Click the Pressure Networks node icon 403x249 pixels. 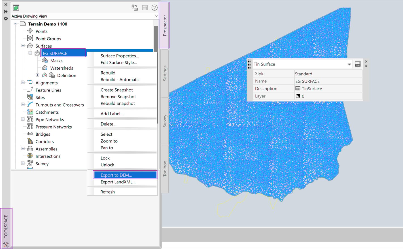(30, 126)
